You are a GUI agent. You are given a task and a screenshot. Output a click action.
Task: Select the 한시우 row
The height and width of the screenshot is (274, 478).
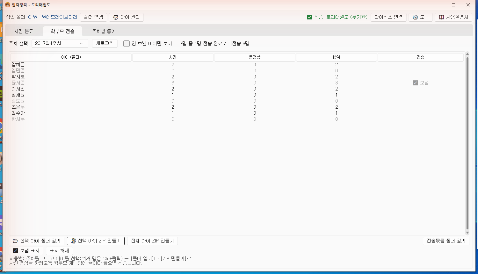click(x=237, y=119)
